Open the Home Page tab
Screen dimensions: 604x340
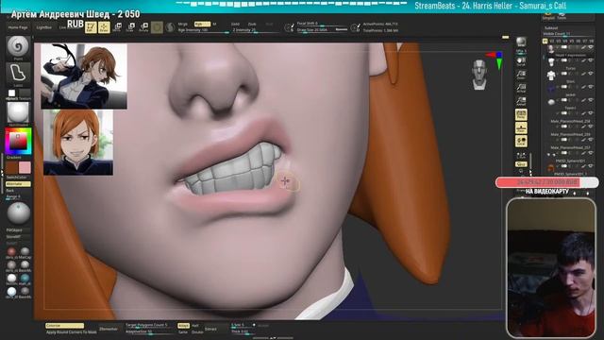[x=18, y=27]
